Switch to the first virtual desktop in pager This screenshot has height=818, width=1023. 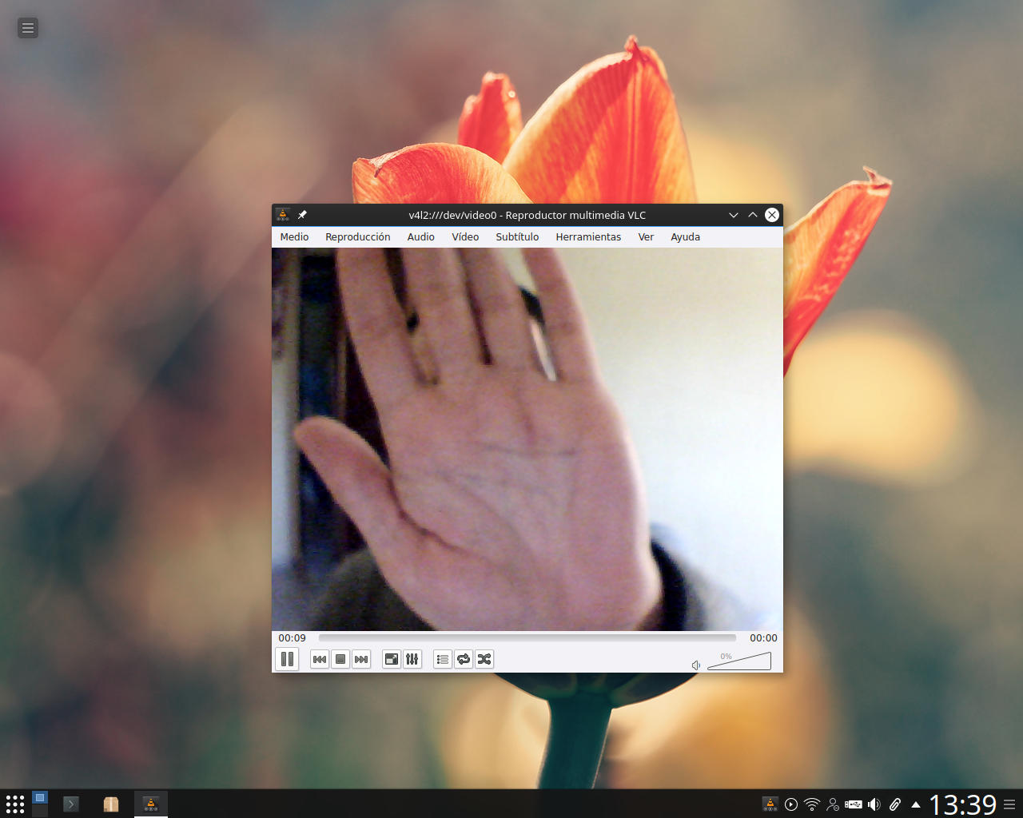[x=40, y=797]
